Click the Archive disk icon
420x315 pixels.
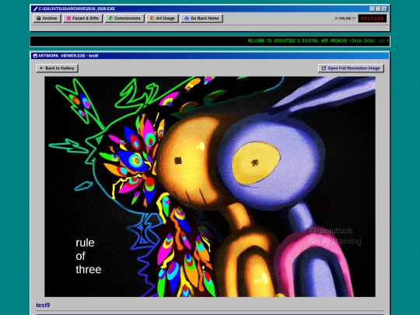pos(39,18)
